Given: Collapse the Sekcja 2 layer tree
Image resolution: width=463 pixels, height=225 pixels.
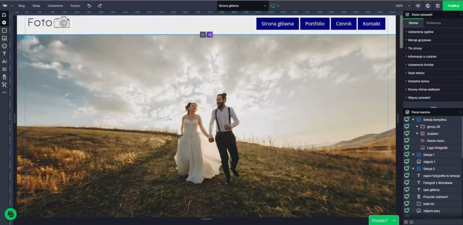Looking at the screenshot, I should 413,169.
